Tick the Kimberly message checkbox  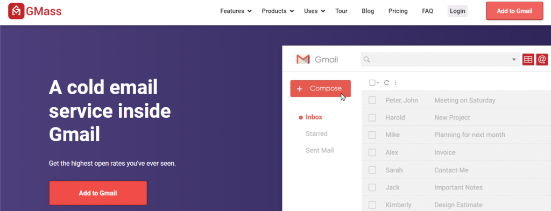[x=372, y=205]
